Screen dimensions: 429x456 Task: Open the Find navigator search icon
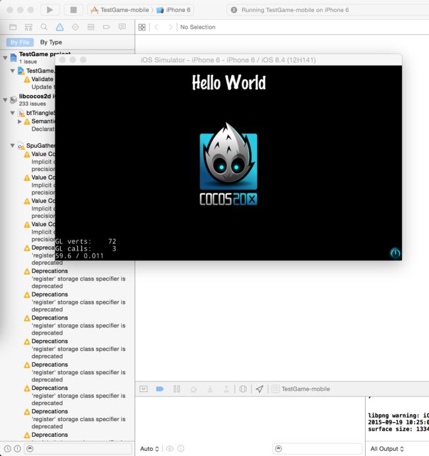pyautogui.click(x=44, y=27)
